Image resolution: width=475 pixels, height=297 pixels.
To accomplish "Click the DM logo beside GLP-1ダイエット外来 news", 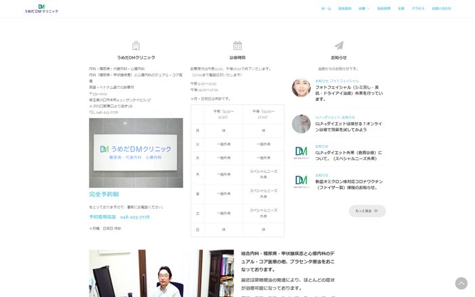I will [x=301, y=153].
